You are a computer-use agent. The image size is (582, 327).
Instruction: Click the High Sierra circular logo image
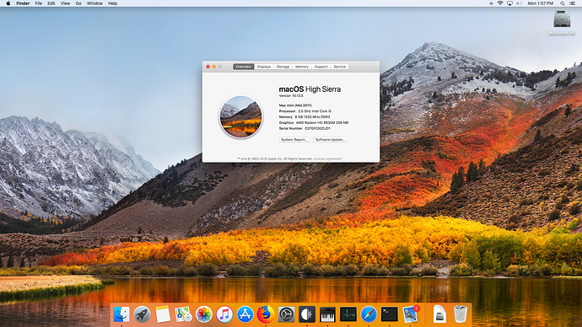click(241, 117)
